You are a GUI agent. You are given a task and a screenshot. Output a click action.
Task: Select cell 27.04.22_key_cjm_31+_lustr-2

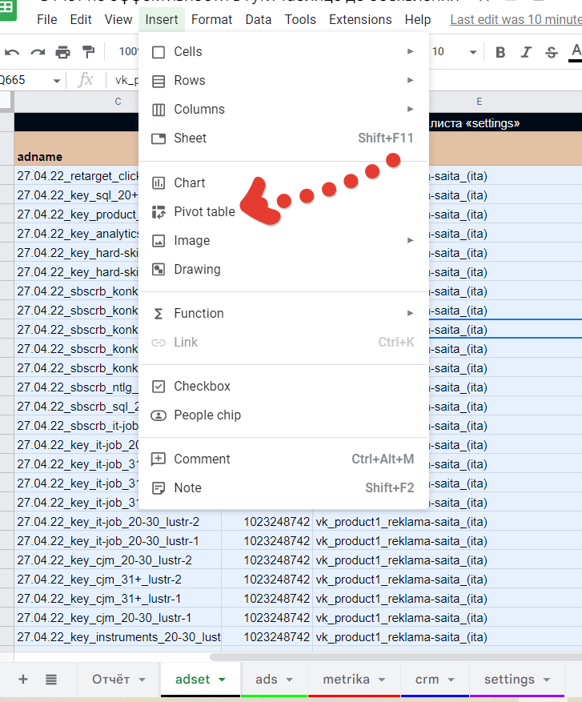pos(118,580)
